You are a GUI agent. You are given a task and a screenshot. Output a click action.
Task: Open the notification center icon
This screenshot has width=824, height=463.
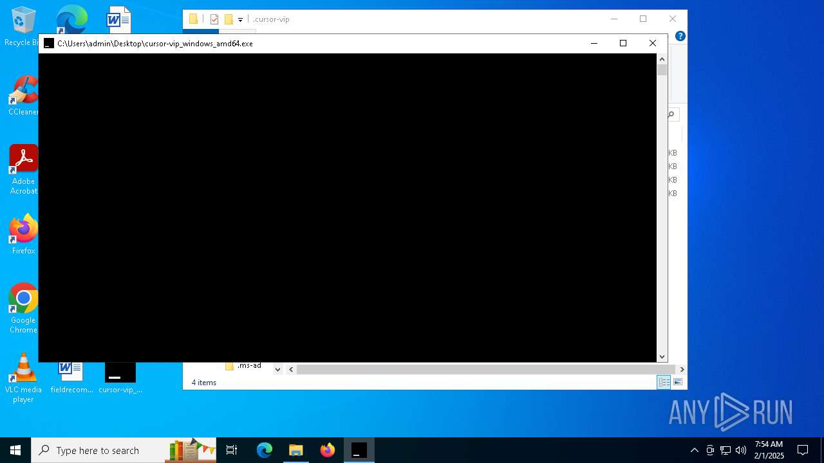pyautogui.click(x=803, y=450)
